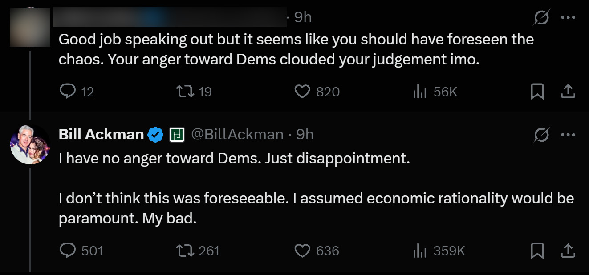Screen dimensions: 589x275
Task: Open Bill Ackman's profile name link
Action: (101, 134)
